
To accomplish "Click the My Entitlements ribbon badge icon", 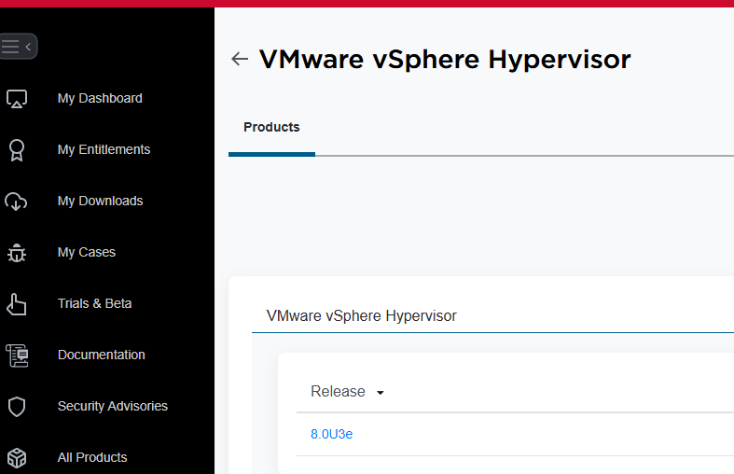I will pos(17,150).
